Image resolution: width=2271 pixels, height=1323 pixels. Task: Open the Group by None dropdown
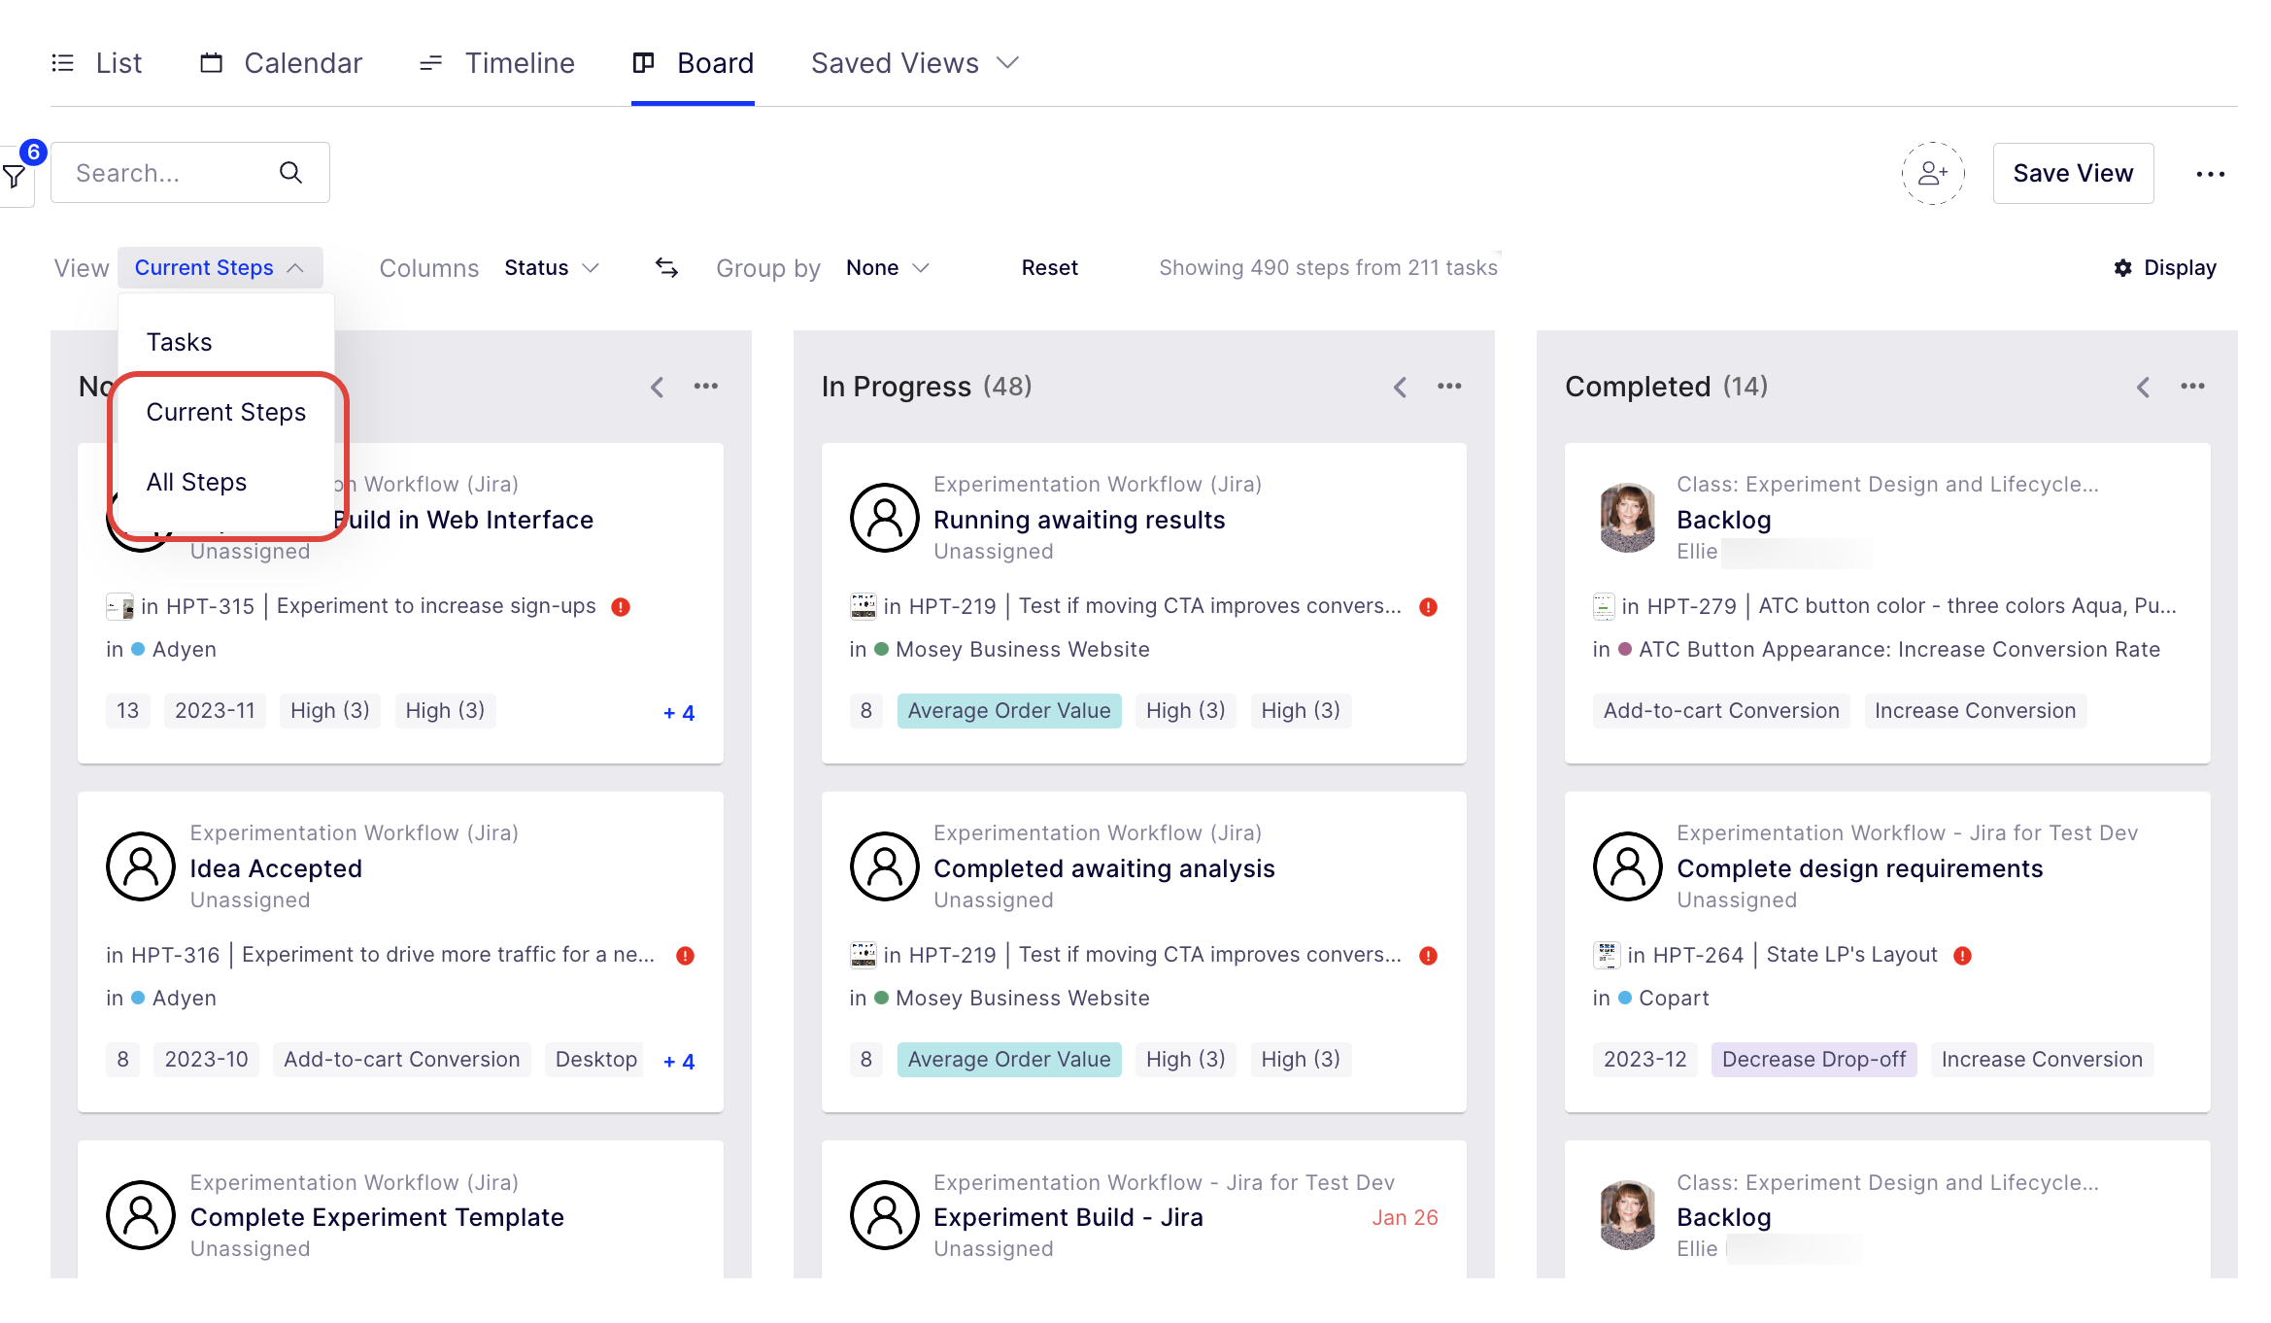888,267
